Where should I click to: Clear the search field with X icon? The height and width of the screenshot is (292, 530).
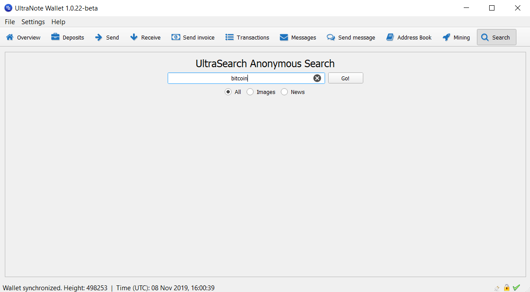coord(317,78)
